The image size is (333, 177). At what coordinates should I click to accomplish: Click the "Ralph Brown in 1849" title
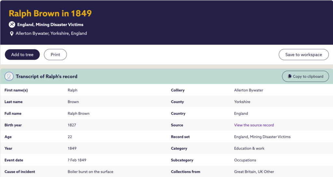coord(50,13)
